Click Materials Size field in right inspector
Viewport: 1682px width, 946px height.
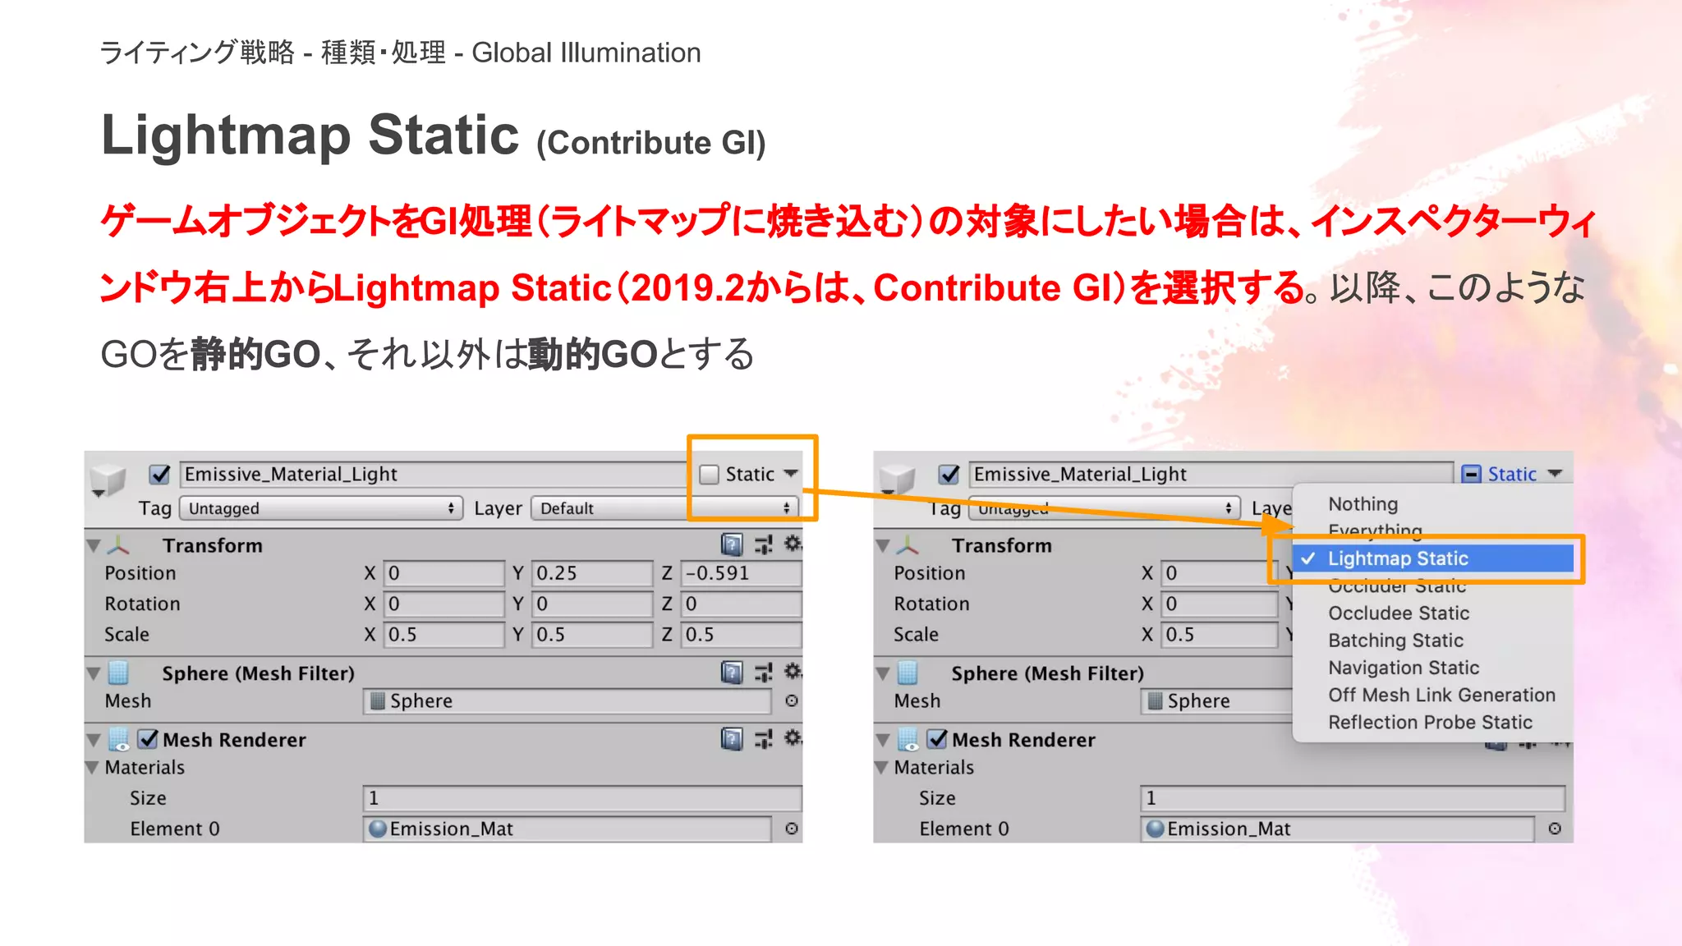tap(1353, 797)
